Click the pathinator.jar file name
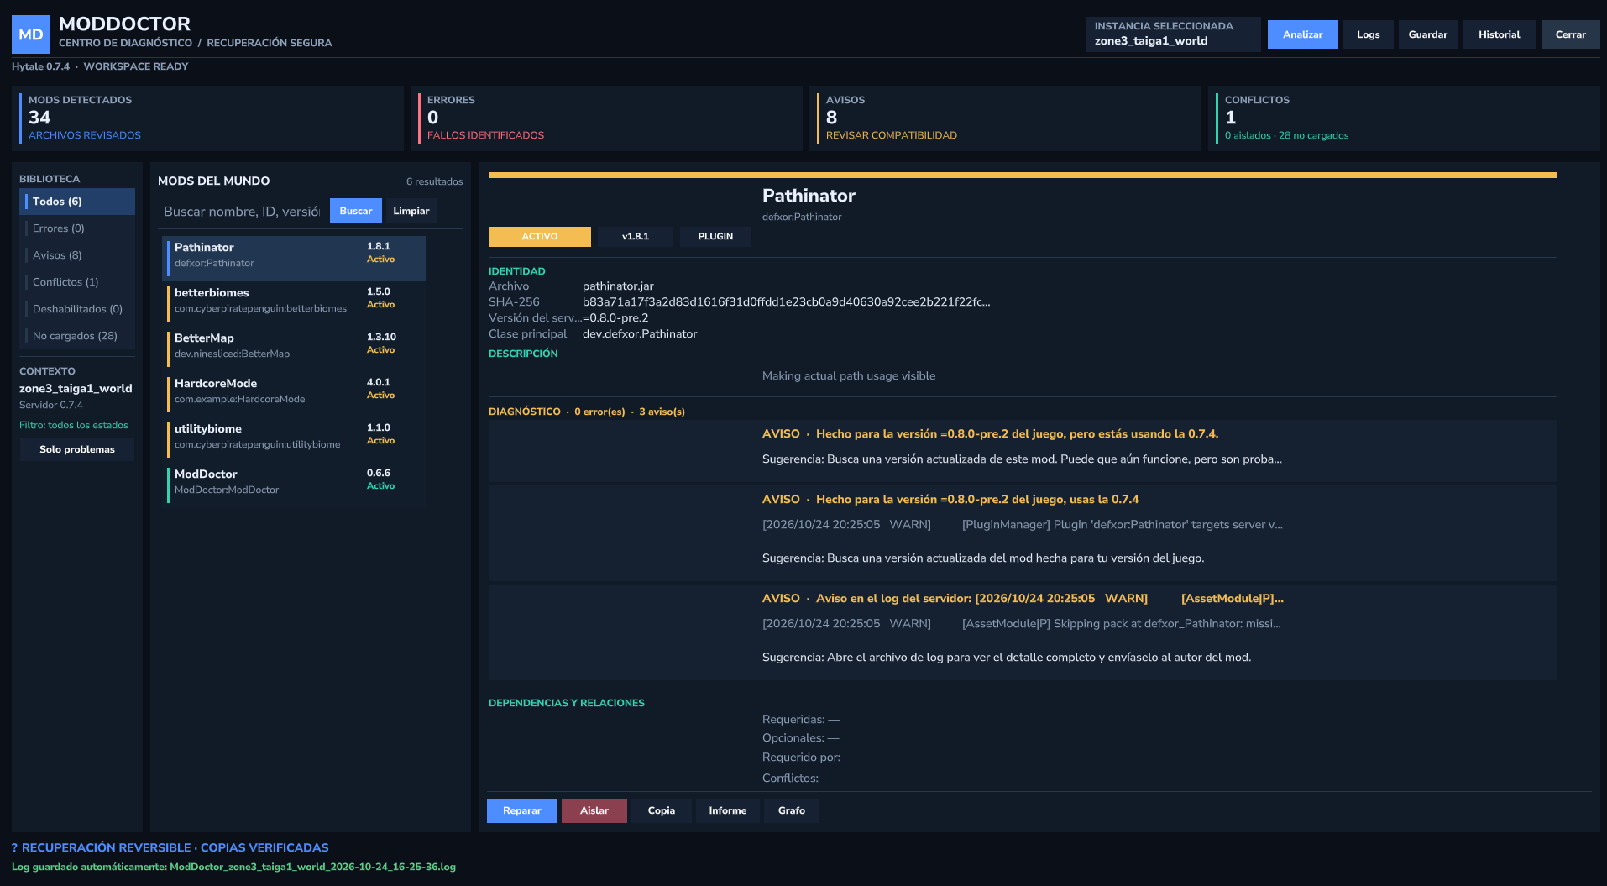This screenshot has width=1607, height=886. [618, 286]
